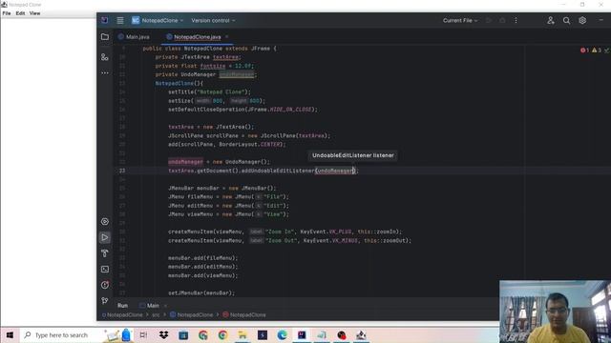Open IDE settings gear icon

[x=582, y=21]
